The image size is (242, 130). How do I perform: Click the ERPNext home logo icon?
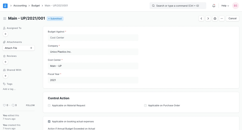[5, 6]
